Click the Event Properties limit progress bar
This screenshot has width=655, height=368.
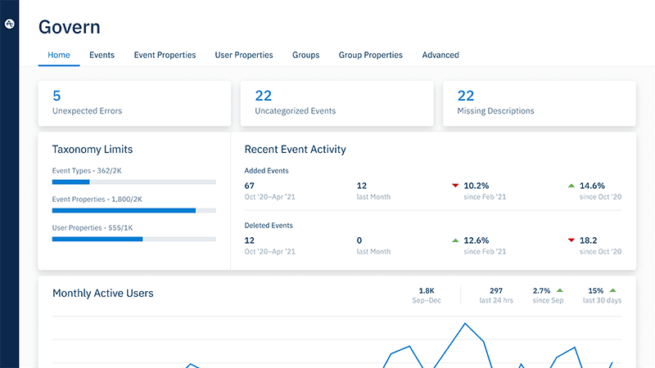(134, 210)
